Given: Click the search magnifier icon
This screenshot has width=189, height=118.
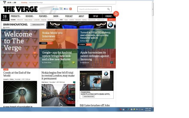Looking at the screenshot, I should point(108,9).
